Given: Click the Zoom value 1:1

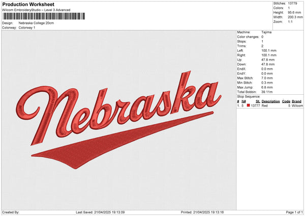Looking at the screenshot, I should (290, 21).
